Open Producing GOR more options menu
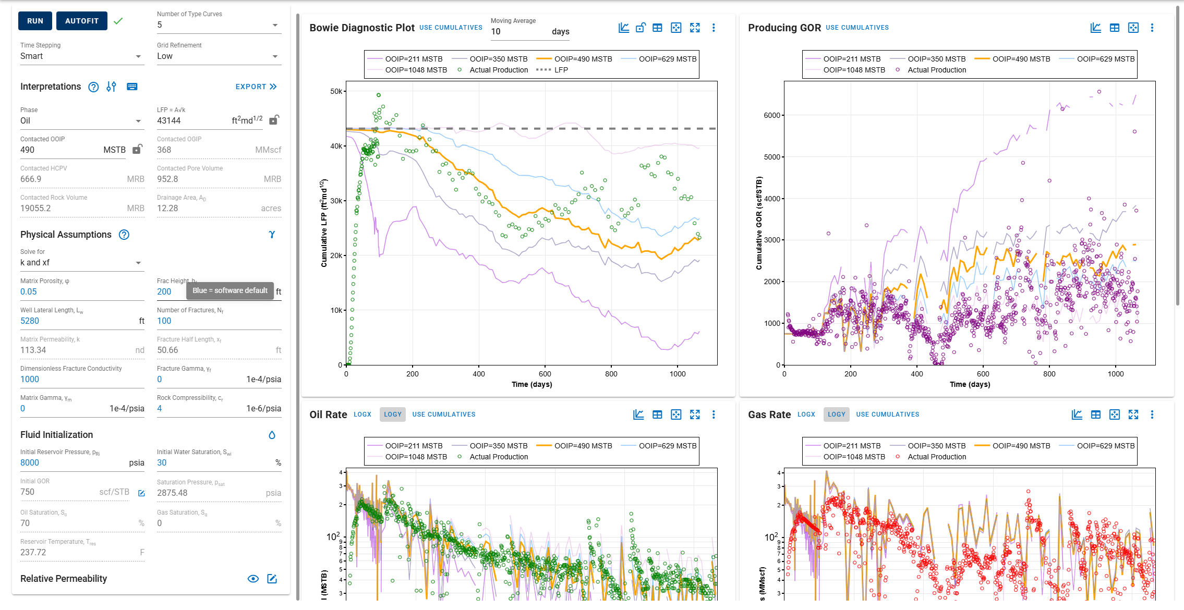 1152,28
